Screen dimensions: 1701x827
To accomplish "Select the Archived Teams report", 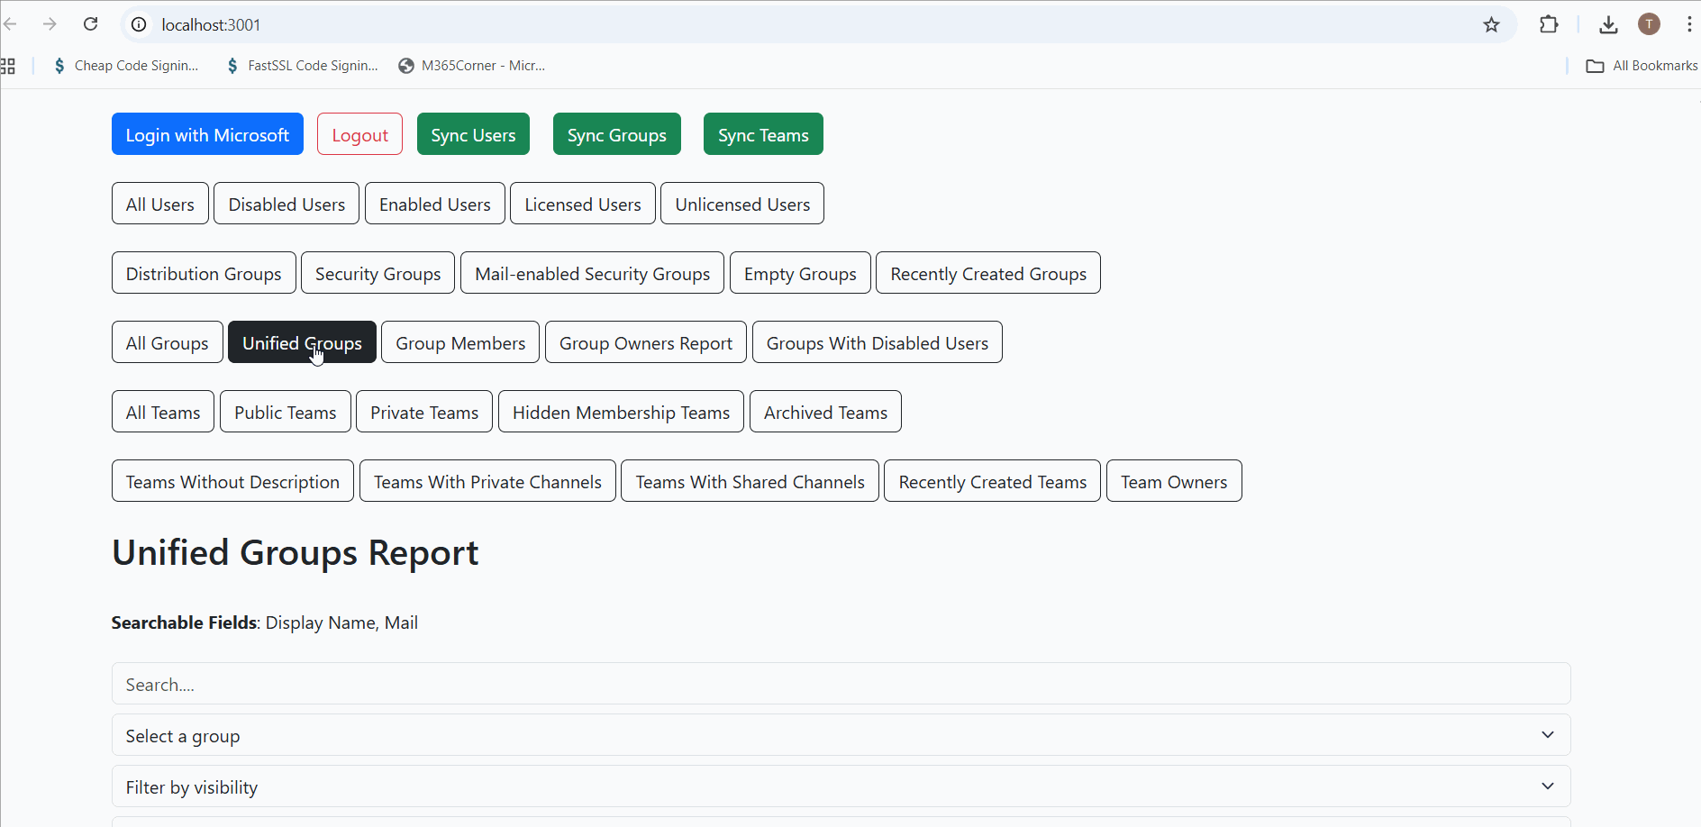I will pyautogui.click(x=824, y=412).
